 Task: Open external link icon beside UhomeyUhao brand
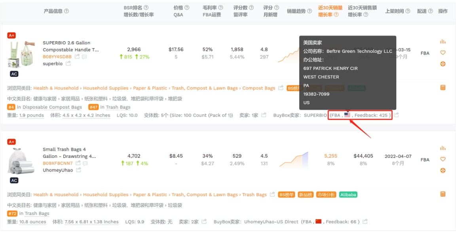[78, 170]
